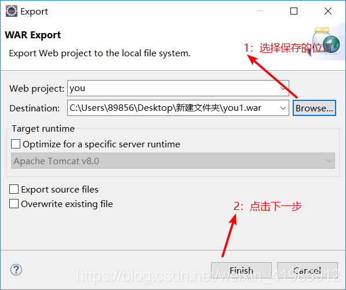346x290 pixels.
Task: Close the Export dialog window
Action: point(328,11)
